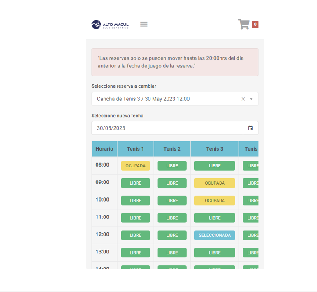Click the 09:00 time label
The width and height of the screenshot is (317, 292).
102,182
